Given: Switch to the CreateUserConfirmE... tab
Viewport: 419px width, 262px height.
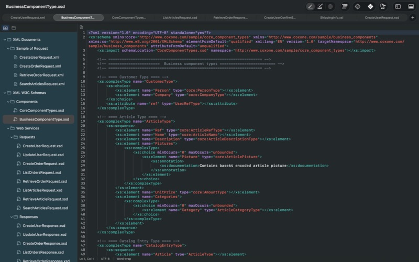Looking at the screenshot, I should pos(280,18).
